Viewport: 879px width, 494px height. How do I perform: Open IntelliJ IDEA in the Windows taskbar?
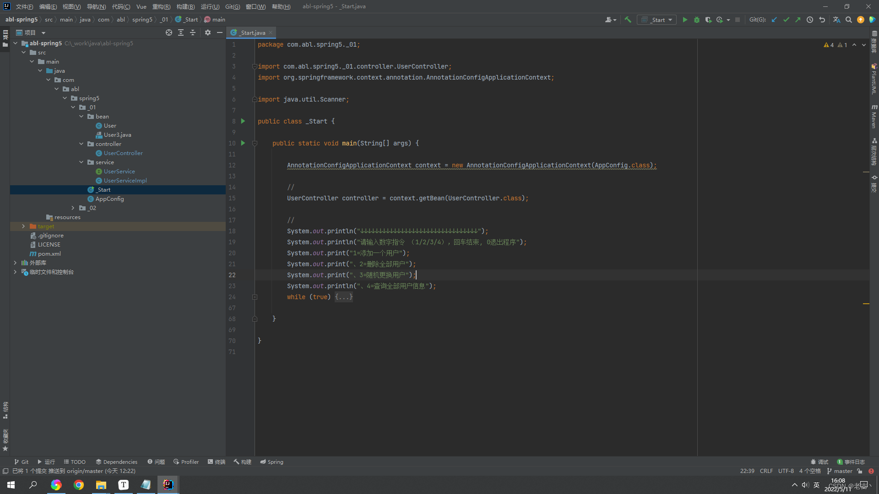(168, 485)
